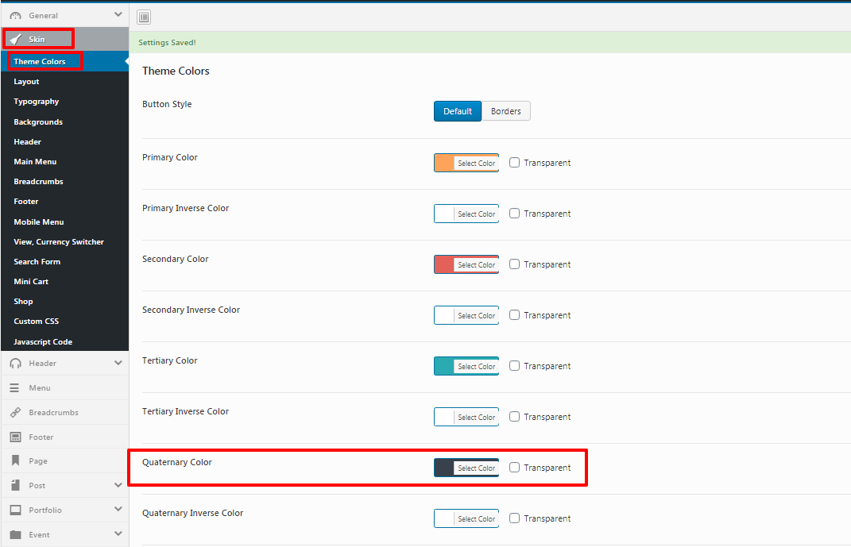Collapse the General section chevron
851x547 pixels.
(x=118, y=15)
